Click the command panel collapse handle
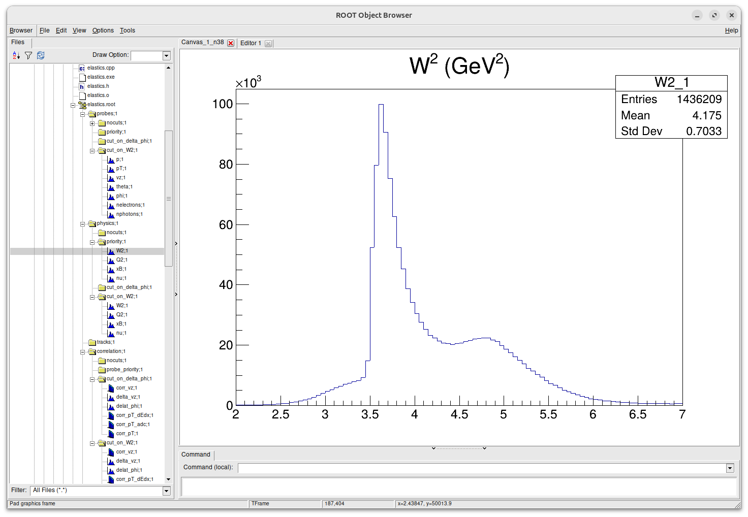The height and width of the screenshot is (517, 748). pos(460,448)
